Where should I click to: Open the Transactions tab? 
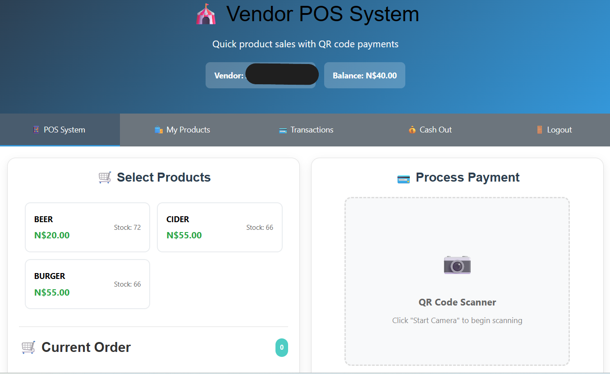[306, 130]
